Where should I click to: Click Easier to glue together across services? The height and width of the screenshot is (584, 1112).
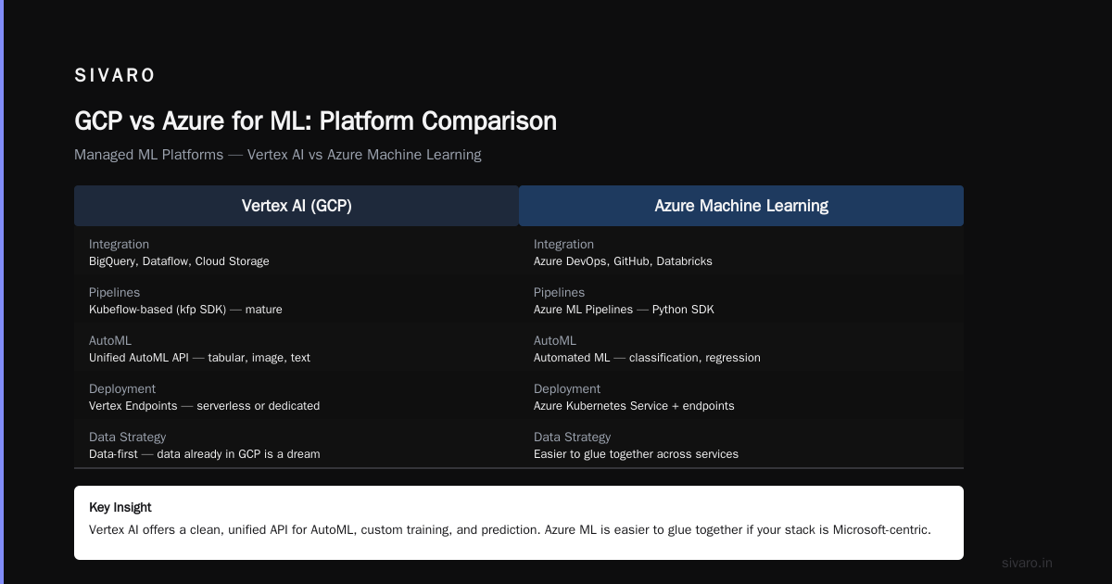[x=636, y=454]
